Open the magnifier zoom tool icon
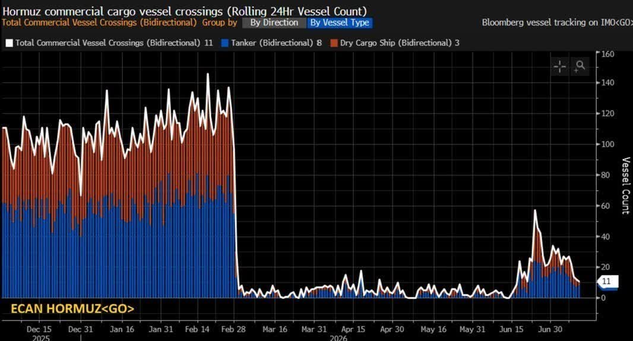The image size is (633, 341). click(580, 66)
